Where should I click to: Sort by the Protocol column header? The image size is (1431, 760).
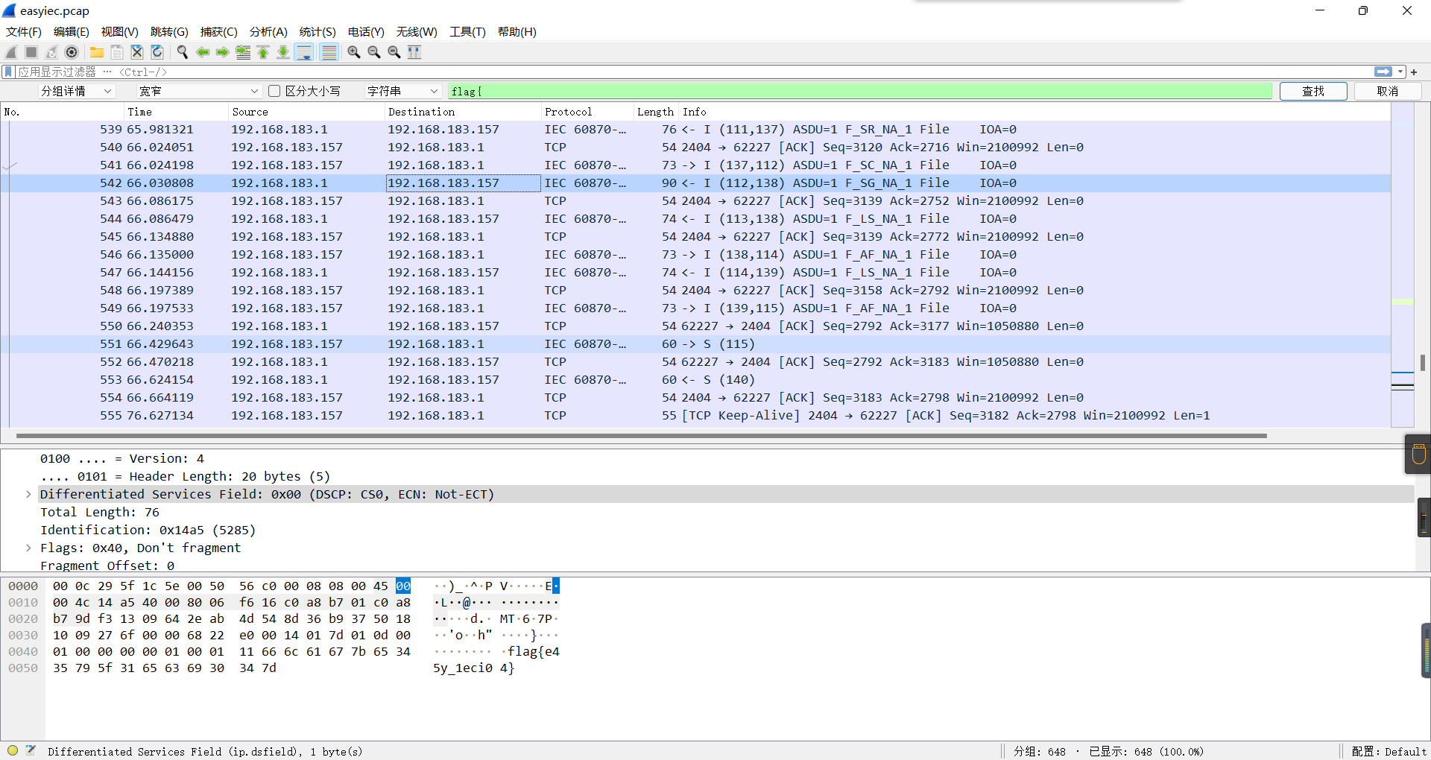click(x=587, y=112)
